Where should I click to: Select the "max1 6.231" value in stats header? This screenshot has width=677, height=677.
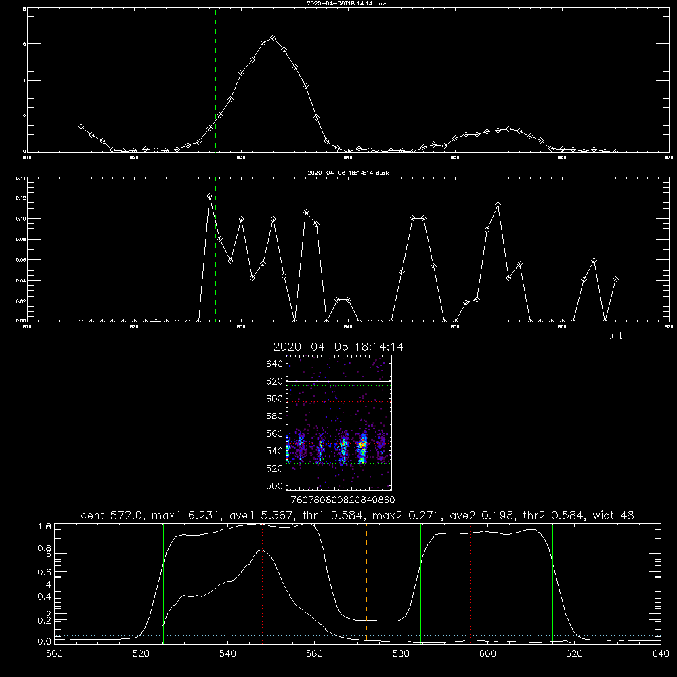186,515
